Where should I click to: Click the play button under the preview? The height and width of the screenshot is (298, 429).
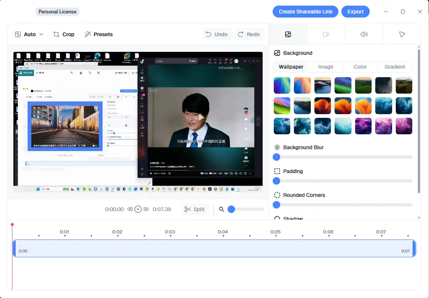coord(138,209)
